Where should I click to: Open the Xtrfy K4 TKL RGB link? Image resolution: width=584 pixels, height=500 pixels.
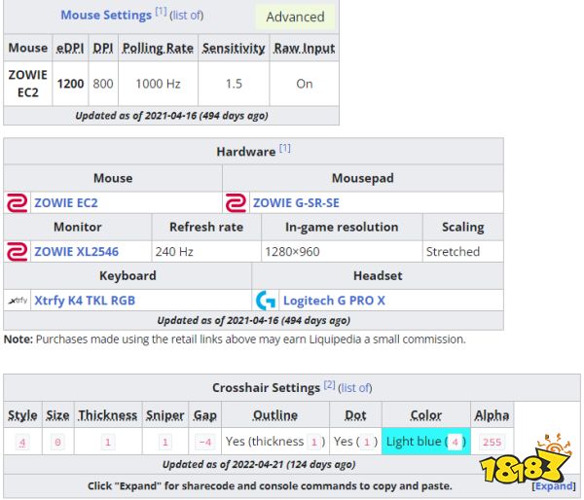tap(85, 301)
